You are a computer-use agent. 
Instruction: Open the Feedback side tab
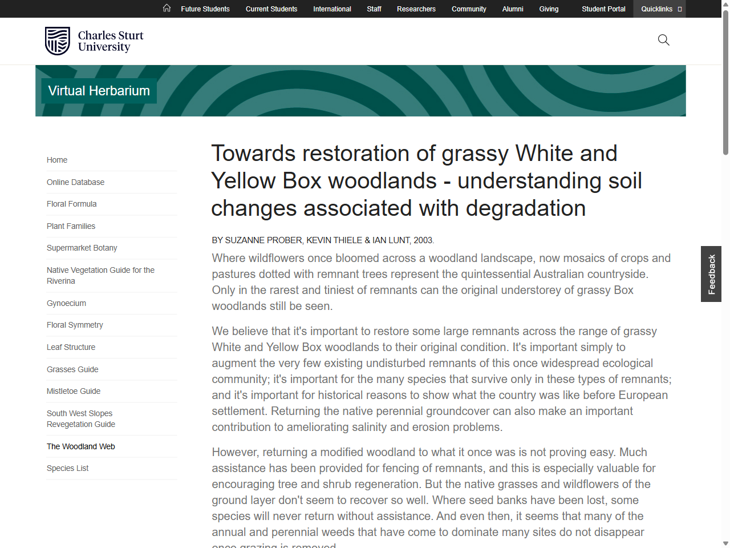(x=711, y=274)
